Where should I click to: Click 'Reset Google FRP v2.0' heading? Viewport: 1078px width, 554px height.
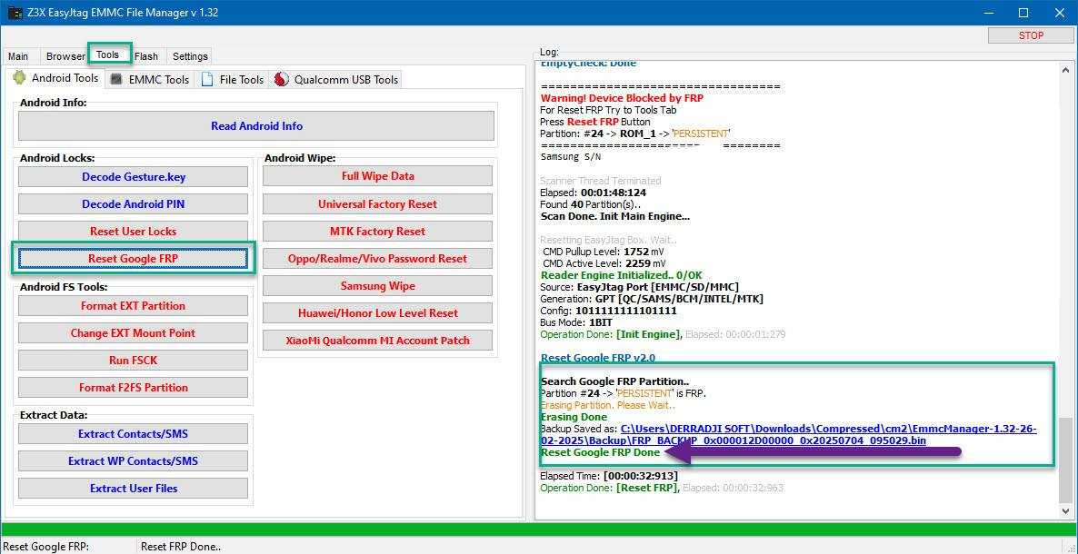point(598,358)
